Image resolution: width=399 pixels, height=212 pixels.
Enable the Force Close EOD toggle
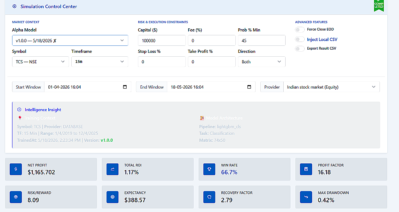300,30
